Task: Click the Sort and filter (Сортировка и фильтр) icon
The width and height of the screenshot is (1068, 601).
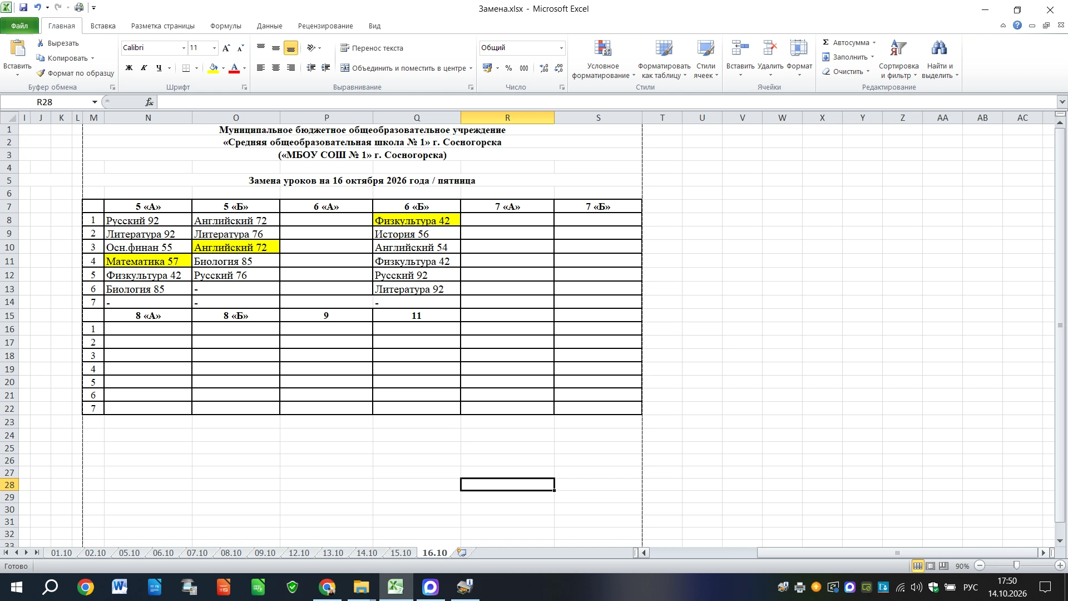Action: 898,60
